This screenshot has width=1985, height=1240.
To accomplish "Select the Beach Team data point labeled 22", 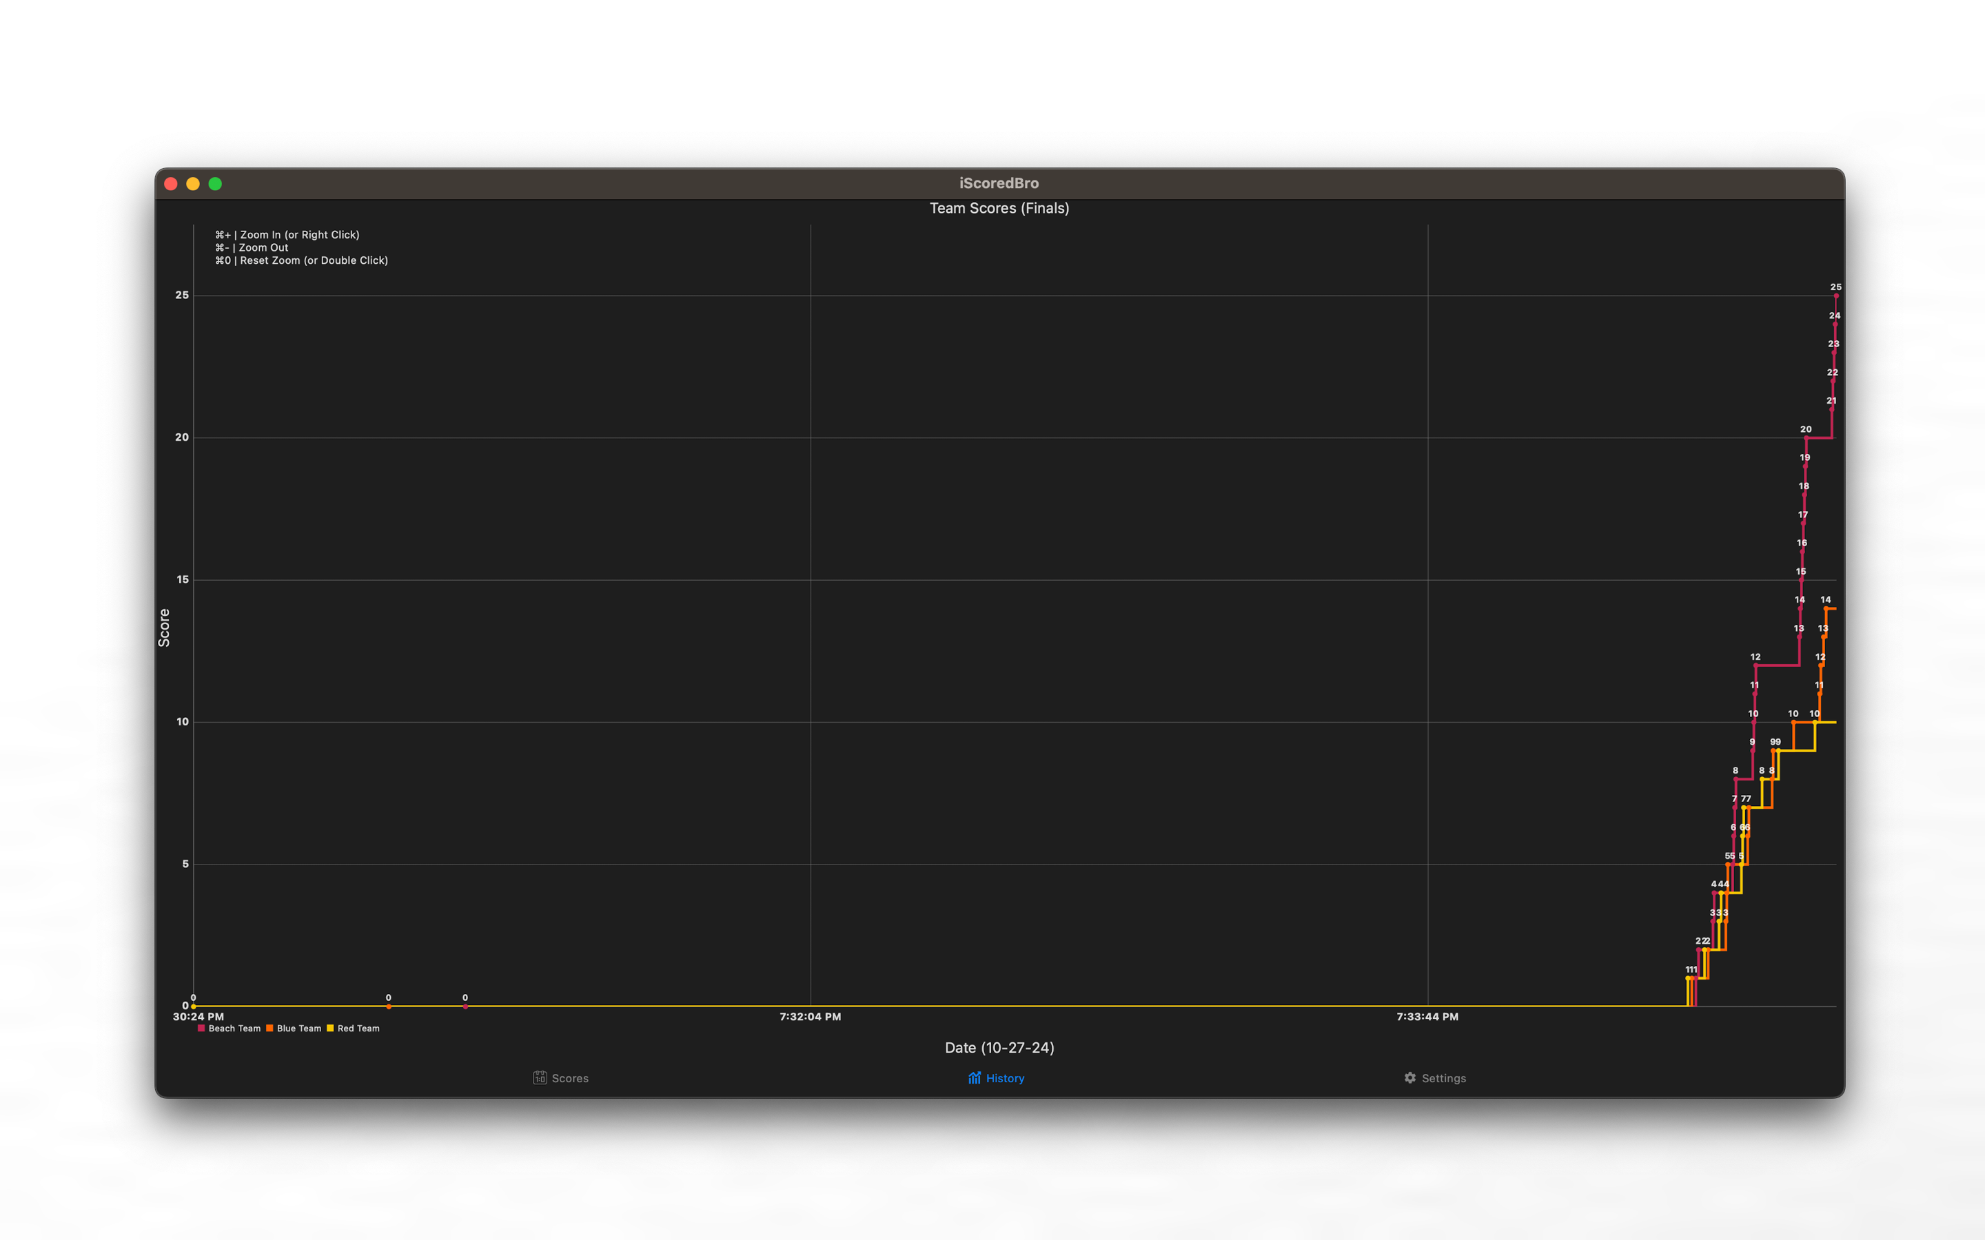I will 1833,380.
